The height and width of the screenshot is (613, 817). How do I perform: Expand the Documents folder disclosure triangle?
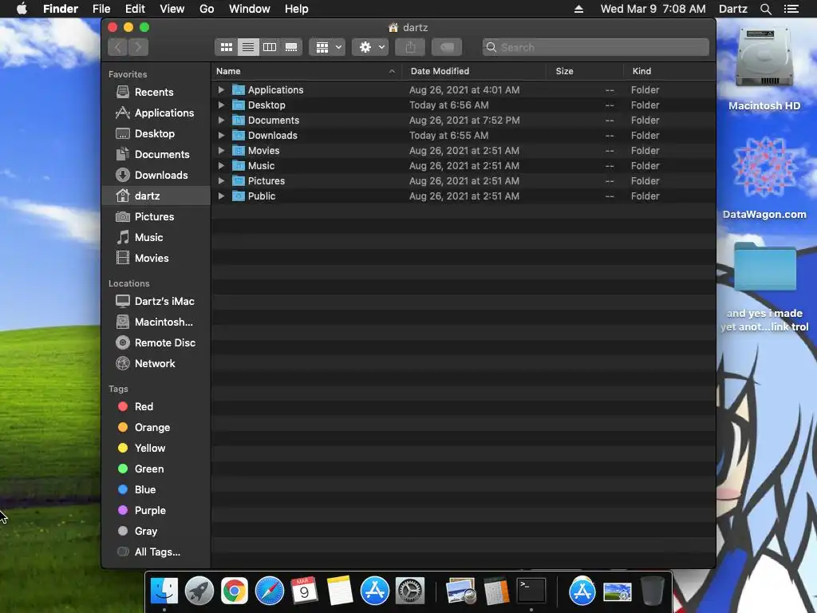(x=221, y=120)
